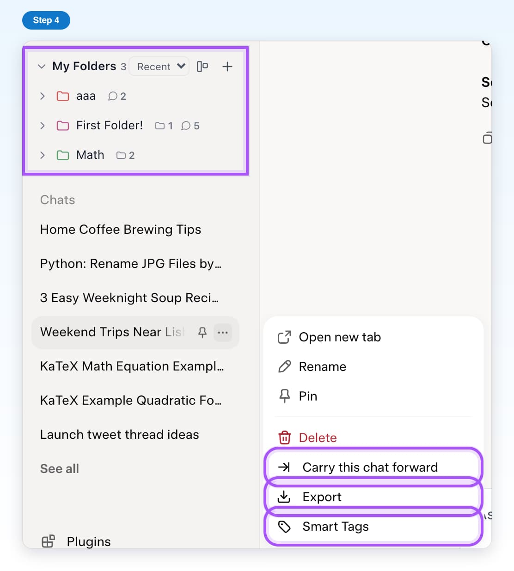
Task: Open the Recent sort dropdown
Action: click(159, 67)
